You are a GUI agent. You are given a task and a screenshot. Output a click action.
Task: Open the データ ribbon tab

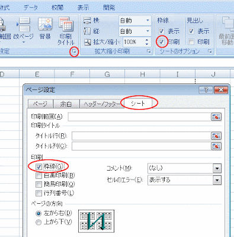pyautogui.click(x=31, y=8)
